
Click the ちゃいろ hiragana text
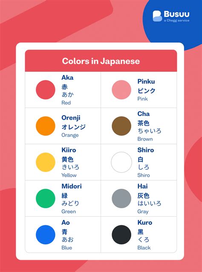click(149, 130)
